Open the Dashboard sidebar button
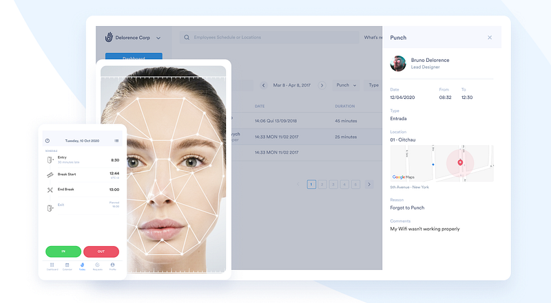The width and height of the screenshot is (551, 303). click(134, 57)
